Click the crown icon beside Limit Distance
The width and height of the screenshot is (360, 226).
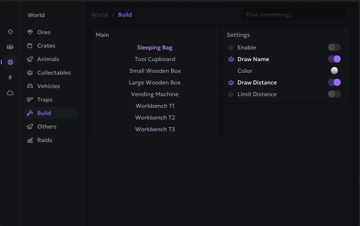(231, 94)
